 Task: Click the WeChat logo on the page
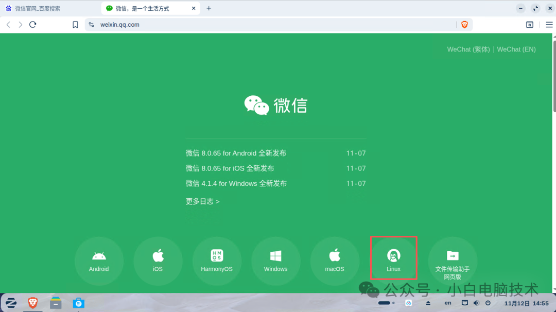tap(275, 105)
